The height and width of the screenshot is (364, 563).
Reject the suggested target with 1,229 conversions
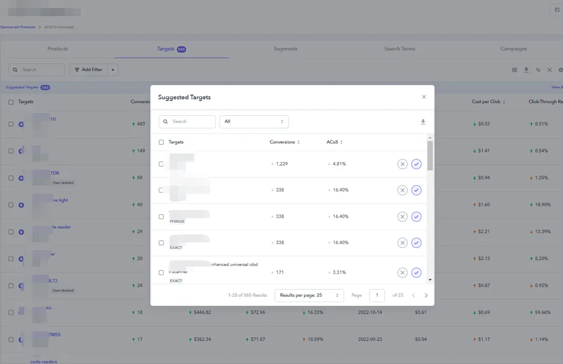[x=402, y=164]
